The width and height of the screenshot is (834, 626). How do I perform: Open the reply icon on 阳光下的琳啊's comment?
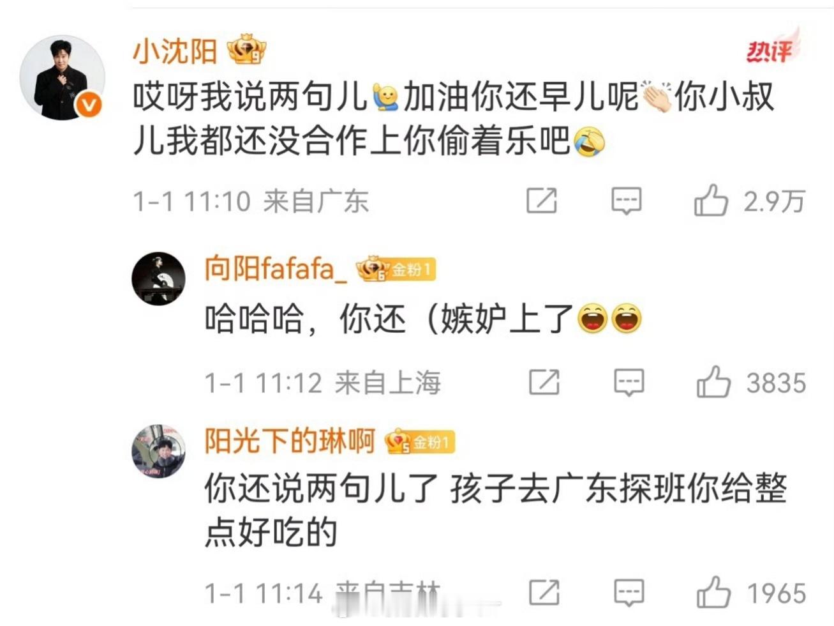tap(629, 592)
